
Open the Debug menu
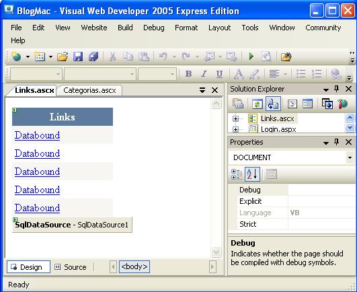pos(154,28)
